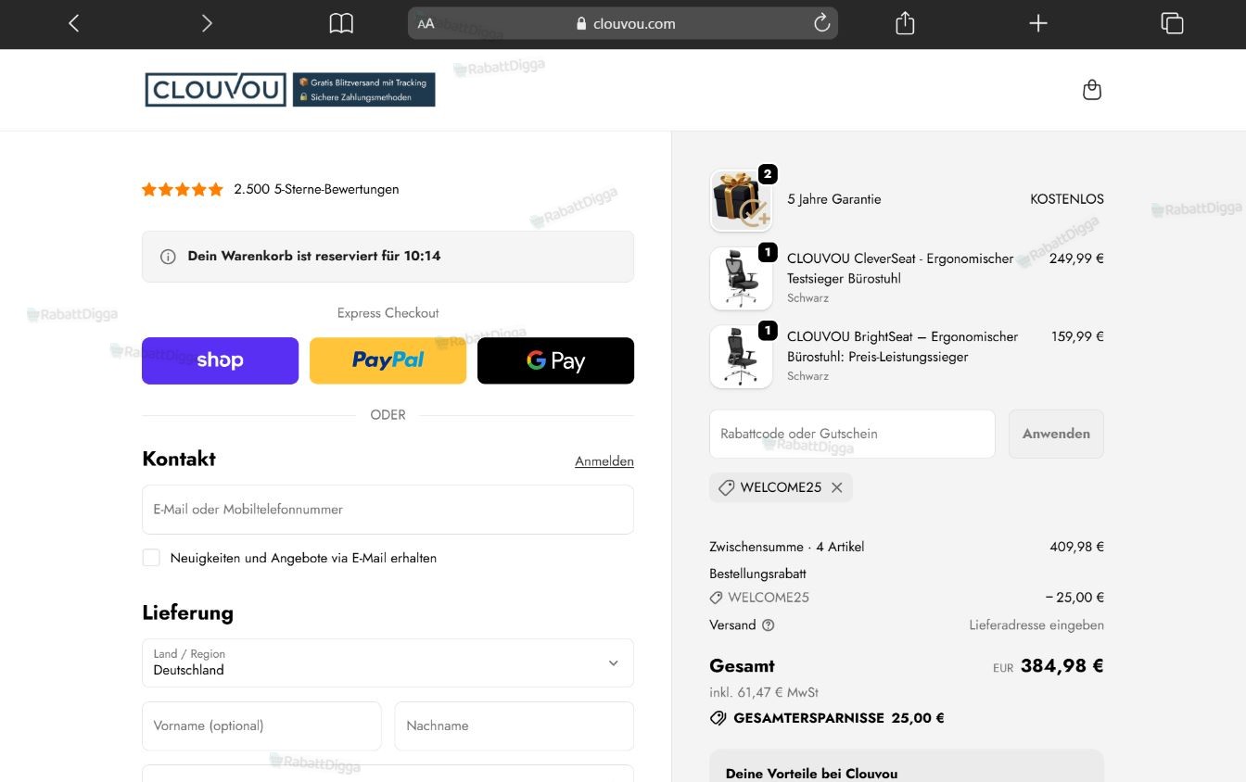Viewport: 1246px width, 782px height.
Task: Click the WELCOME25 applied discount tag
Action: (x=781, y=487)
